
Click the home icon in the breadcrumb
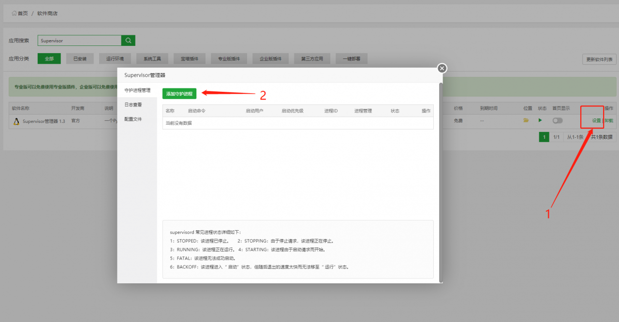click(x=14, y=13)
